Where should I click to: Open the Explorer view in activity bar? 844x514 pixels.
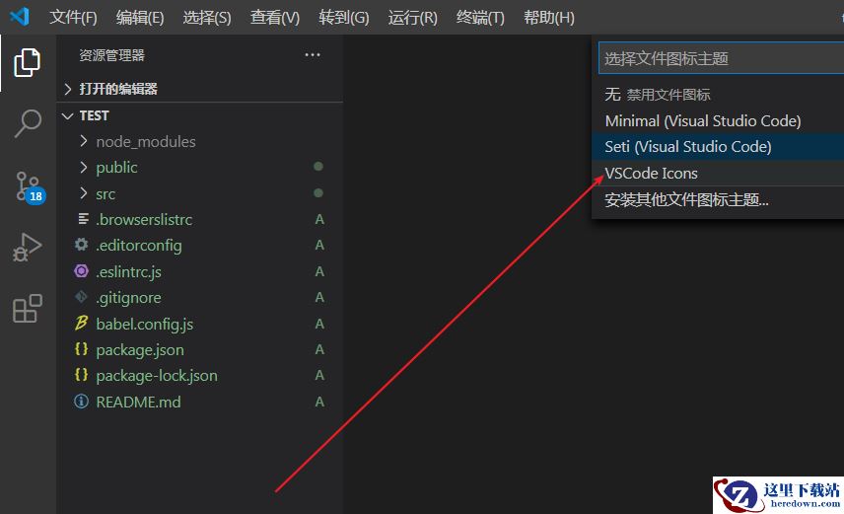27,62
